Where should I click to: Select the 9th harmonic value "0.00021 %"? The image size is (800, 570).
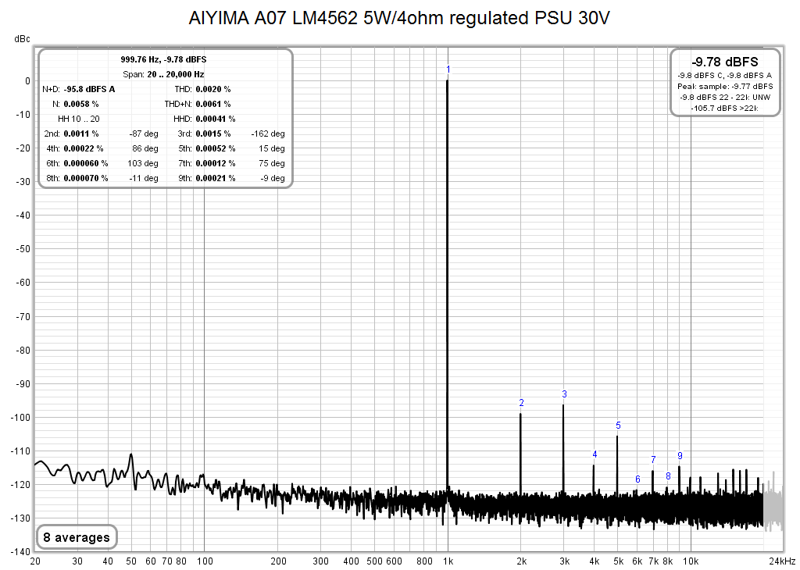[x=216, y=178]
